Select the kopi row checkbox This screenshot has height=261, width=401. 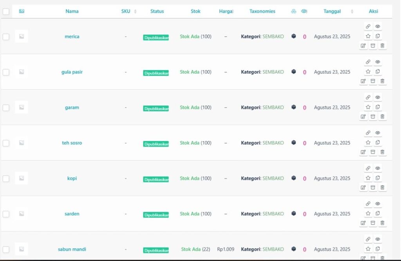(6, 179)
